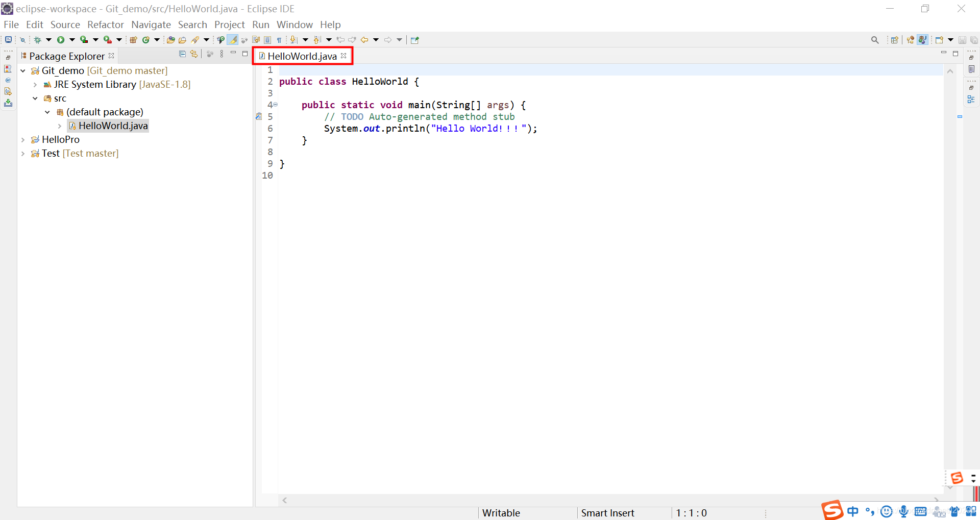Click the Previous Annotation arrow icon
980x520 pixels.
pos(317,40)
